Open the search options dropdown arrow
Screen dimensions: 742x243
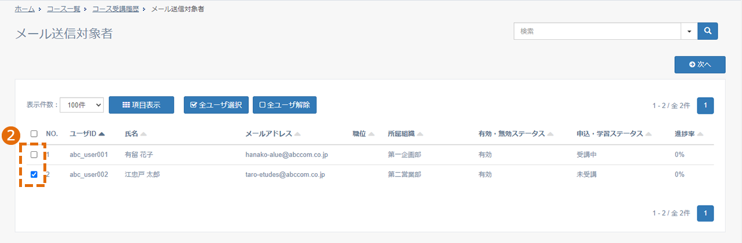689,31
